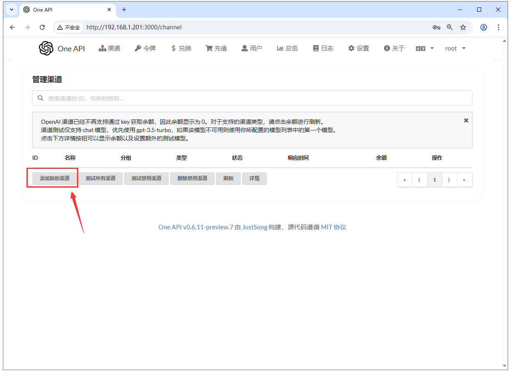Viewport: 511px width, 373px height.
Task: Open logs via the 日志 book icon
Action: 315,48
